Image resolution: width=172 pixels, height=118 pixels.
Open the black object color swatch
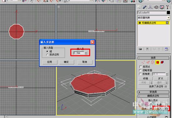[x=168, y=13]
